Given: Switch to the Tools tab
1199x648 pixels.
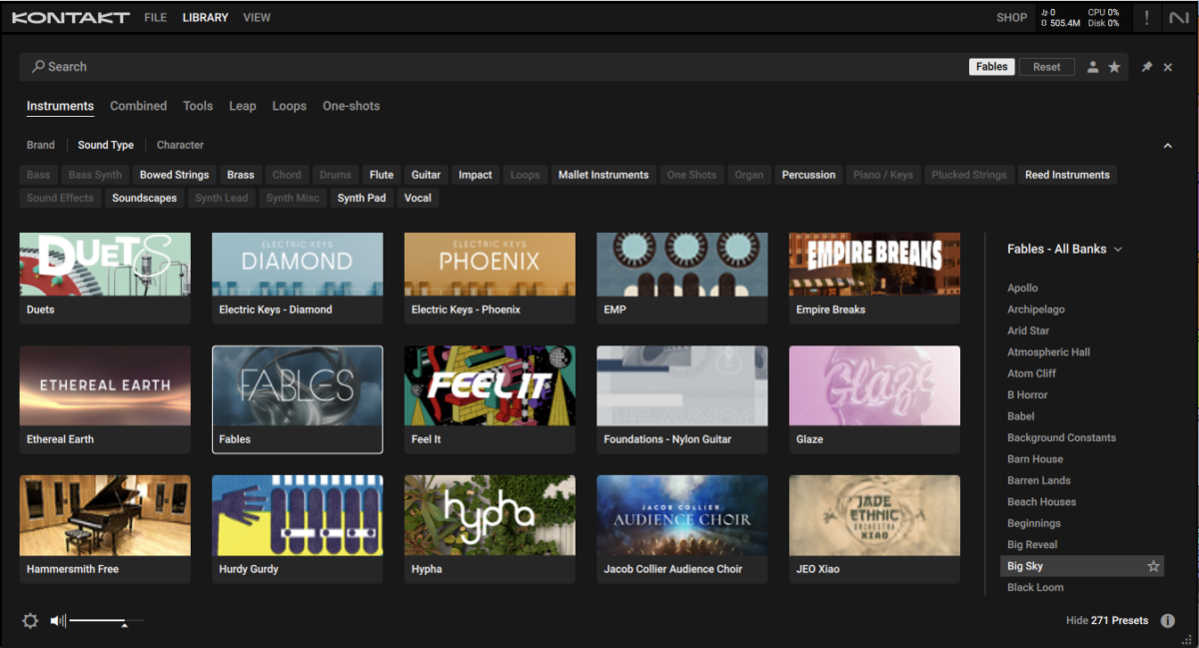Looking at the screenshot, I should [x=198, y=106].
